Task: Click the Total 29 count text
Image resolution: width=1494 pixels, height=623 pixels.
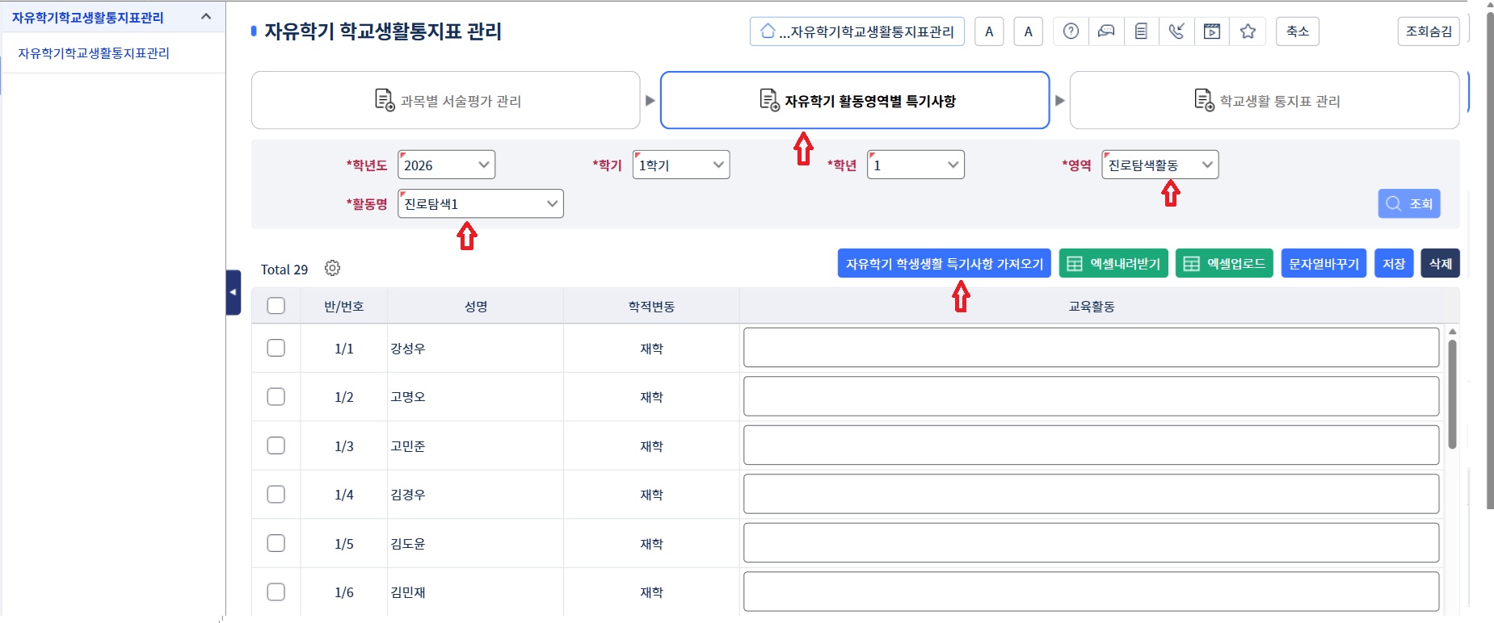Action: (x=284, y=269)
